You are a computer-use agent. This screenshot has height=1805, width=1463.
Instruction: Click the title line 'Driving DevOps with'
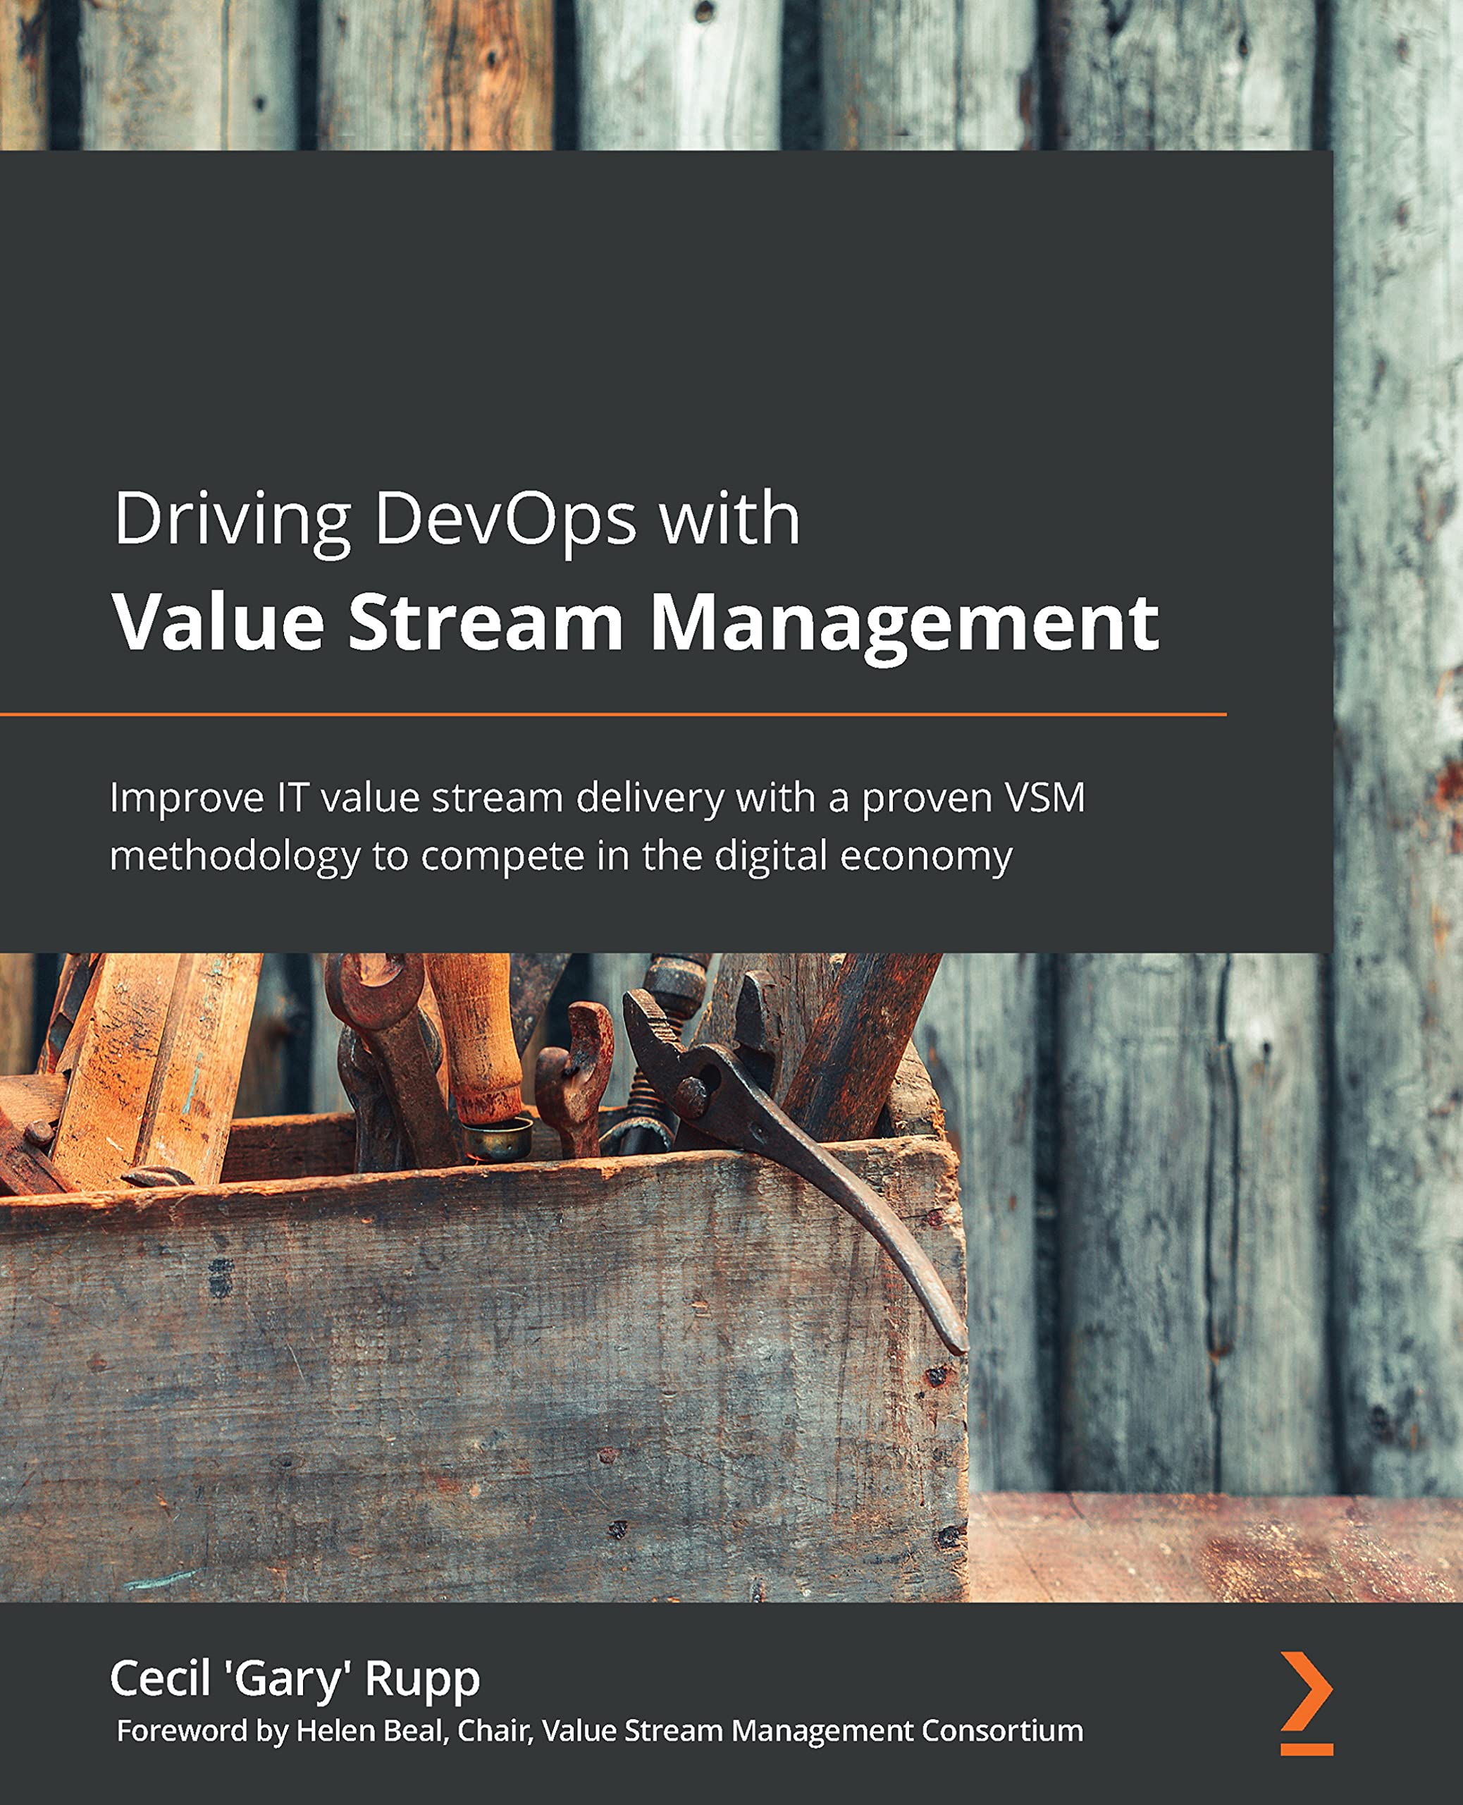pos(456,518)
